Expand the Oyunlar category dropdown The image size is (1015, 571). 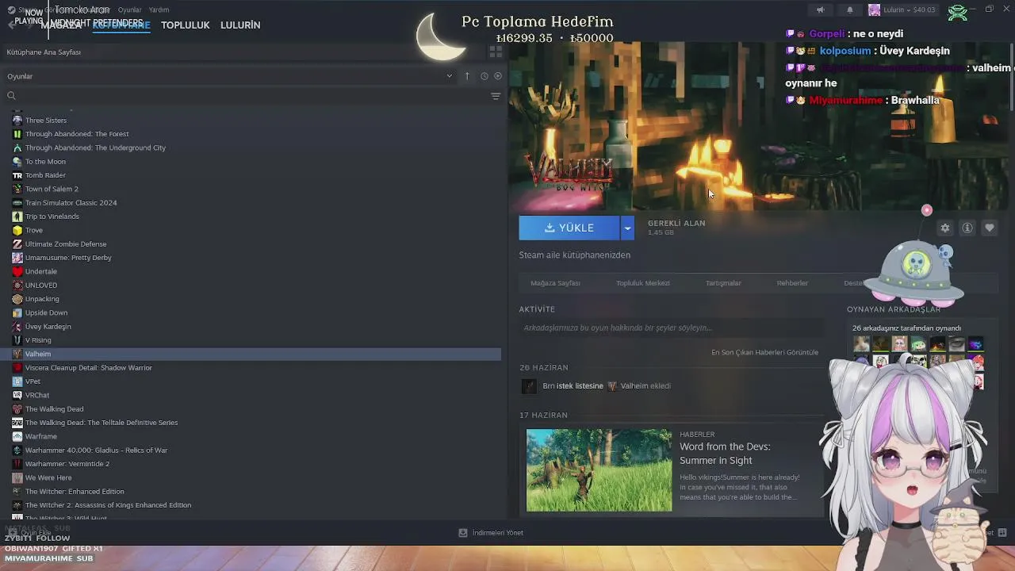[x=449, y=76]
